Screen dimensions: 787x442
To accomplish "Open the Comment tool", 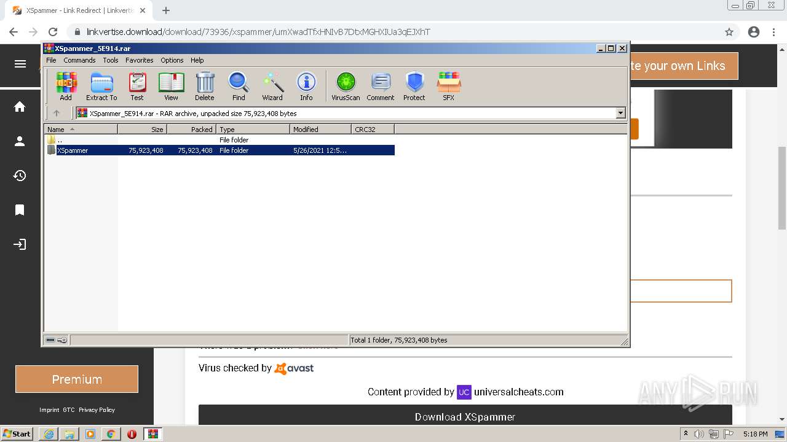I will click(381, 86).
